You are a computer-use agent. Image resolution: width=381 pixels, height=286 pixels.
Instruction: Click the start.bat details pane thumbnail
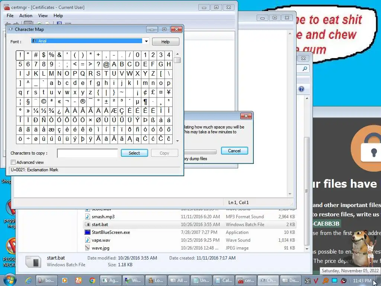(33, 261)
